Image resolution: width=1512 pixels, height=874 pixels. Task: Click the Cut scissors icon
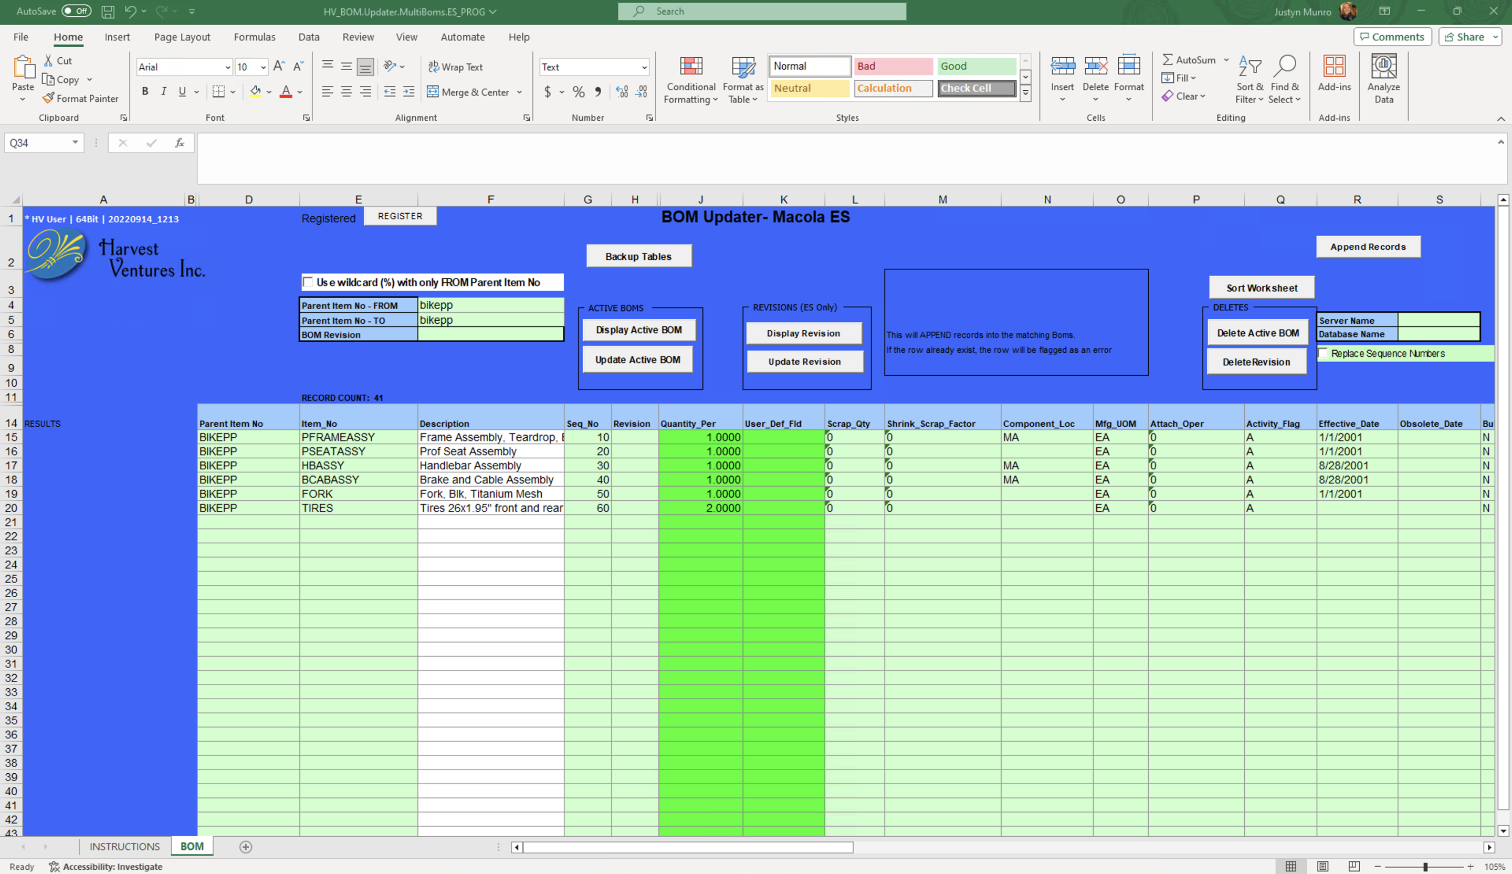pyautogui.click(x=49, y=60)
